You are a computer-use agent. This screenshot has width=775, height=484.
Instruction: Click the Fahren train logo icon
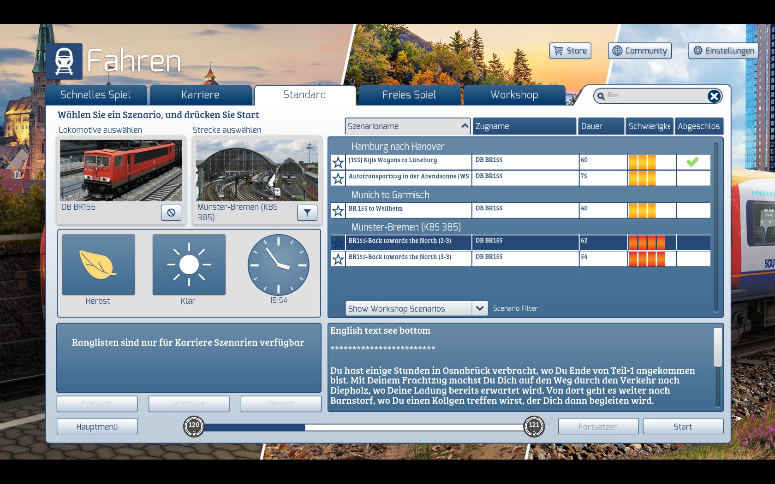point(64,61)
